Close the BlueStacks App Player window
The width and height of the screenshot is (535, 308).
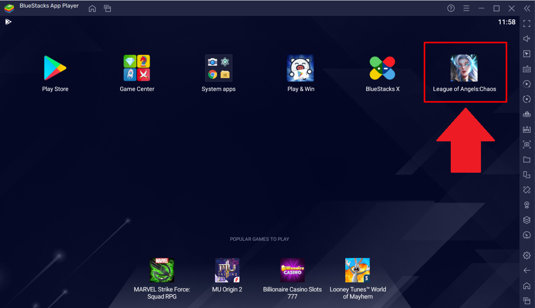[512, 8]
